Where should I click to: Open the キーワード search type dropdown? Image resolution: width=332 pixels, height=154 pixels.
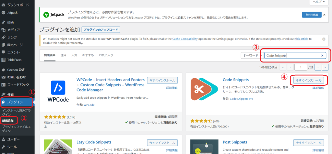pyautogui.click(x=252, y=56)
